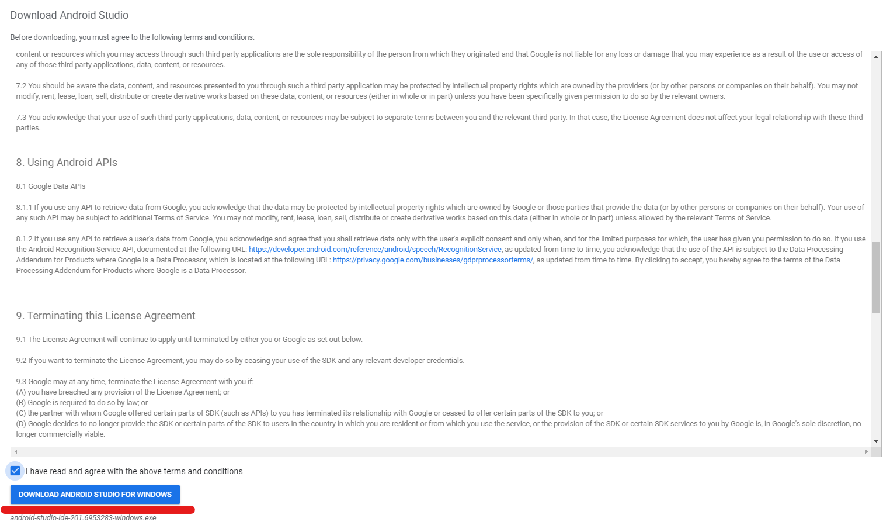Click the android-studio-ide windows.exe filename text
890x532 pixels.
(x=84, y=518)
